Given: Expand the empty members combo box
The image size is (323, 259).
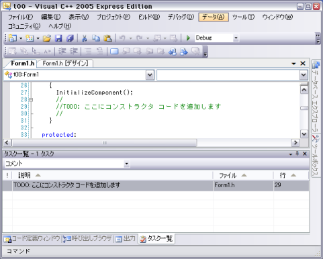Looking at the screenshot, I should tap(304, 75).
